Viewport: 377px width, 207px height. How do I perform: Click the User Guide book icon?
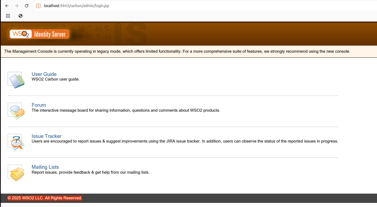pos(16,80)
